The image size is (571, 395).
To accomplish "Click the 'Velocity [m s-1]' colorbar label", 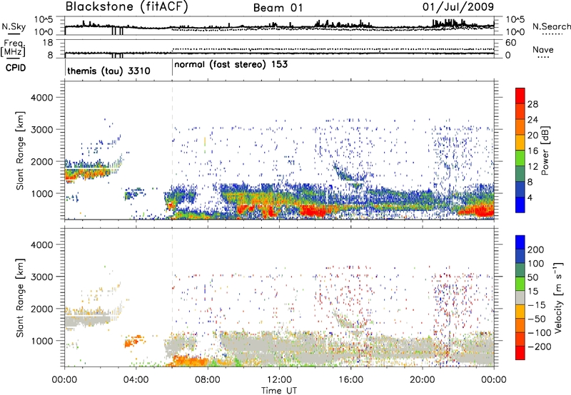I will click(557, 297).
